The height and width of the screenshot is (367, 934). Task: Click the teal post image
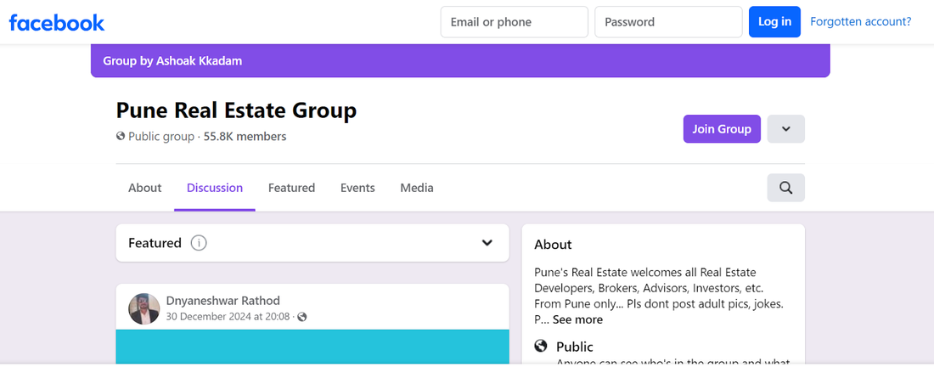pos(312,346)
